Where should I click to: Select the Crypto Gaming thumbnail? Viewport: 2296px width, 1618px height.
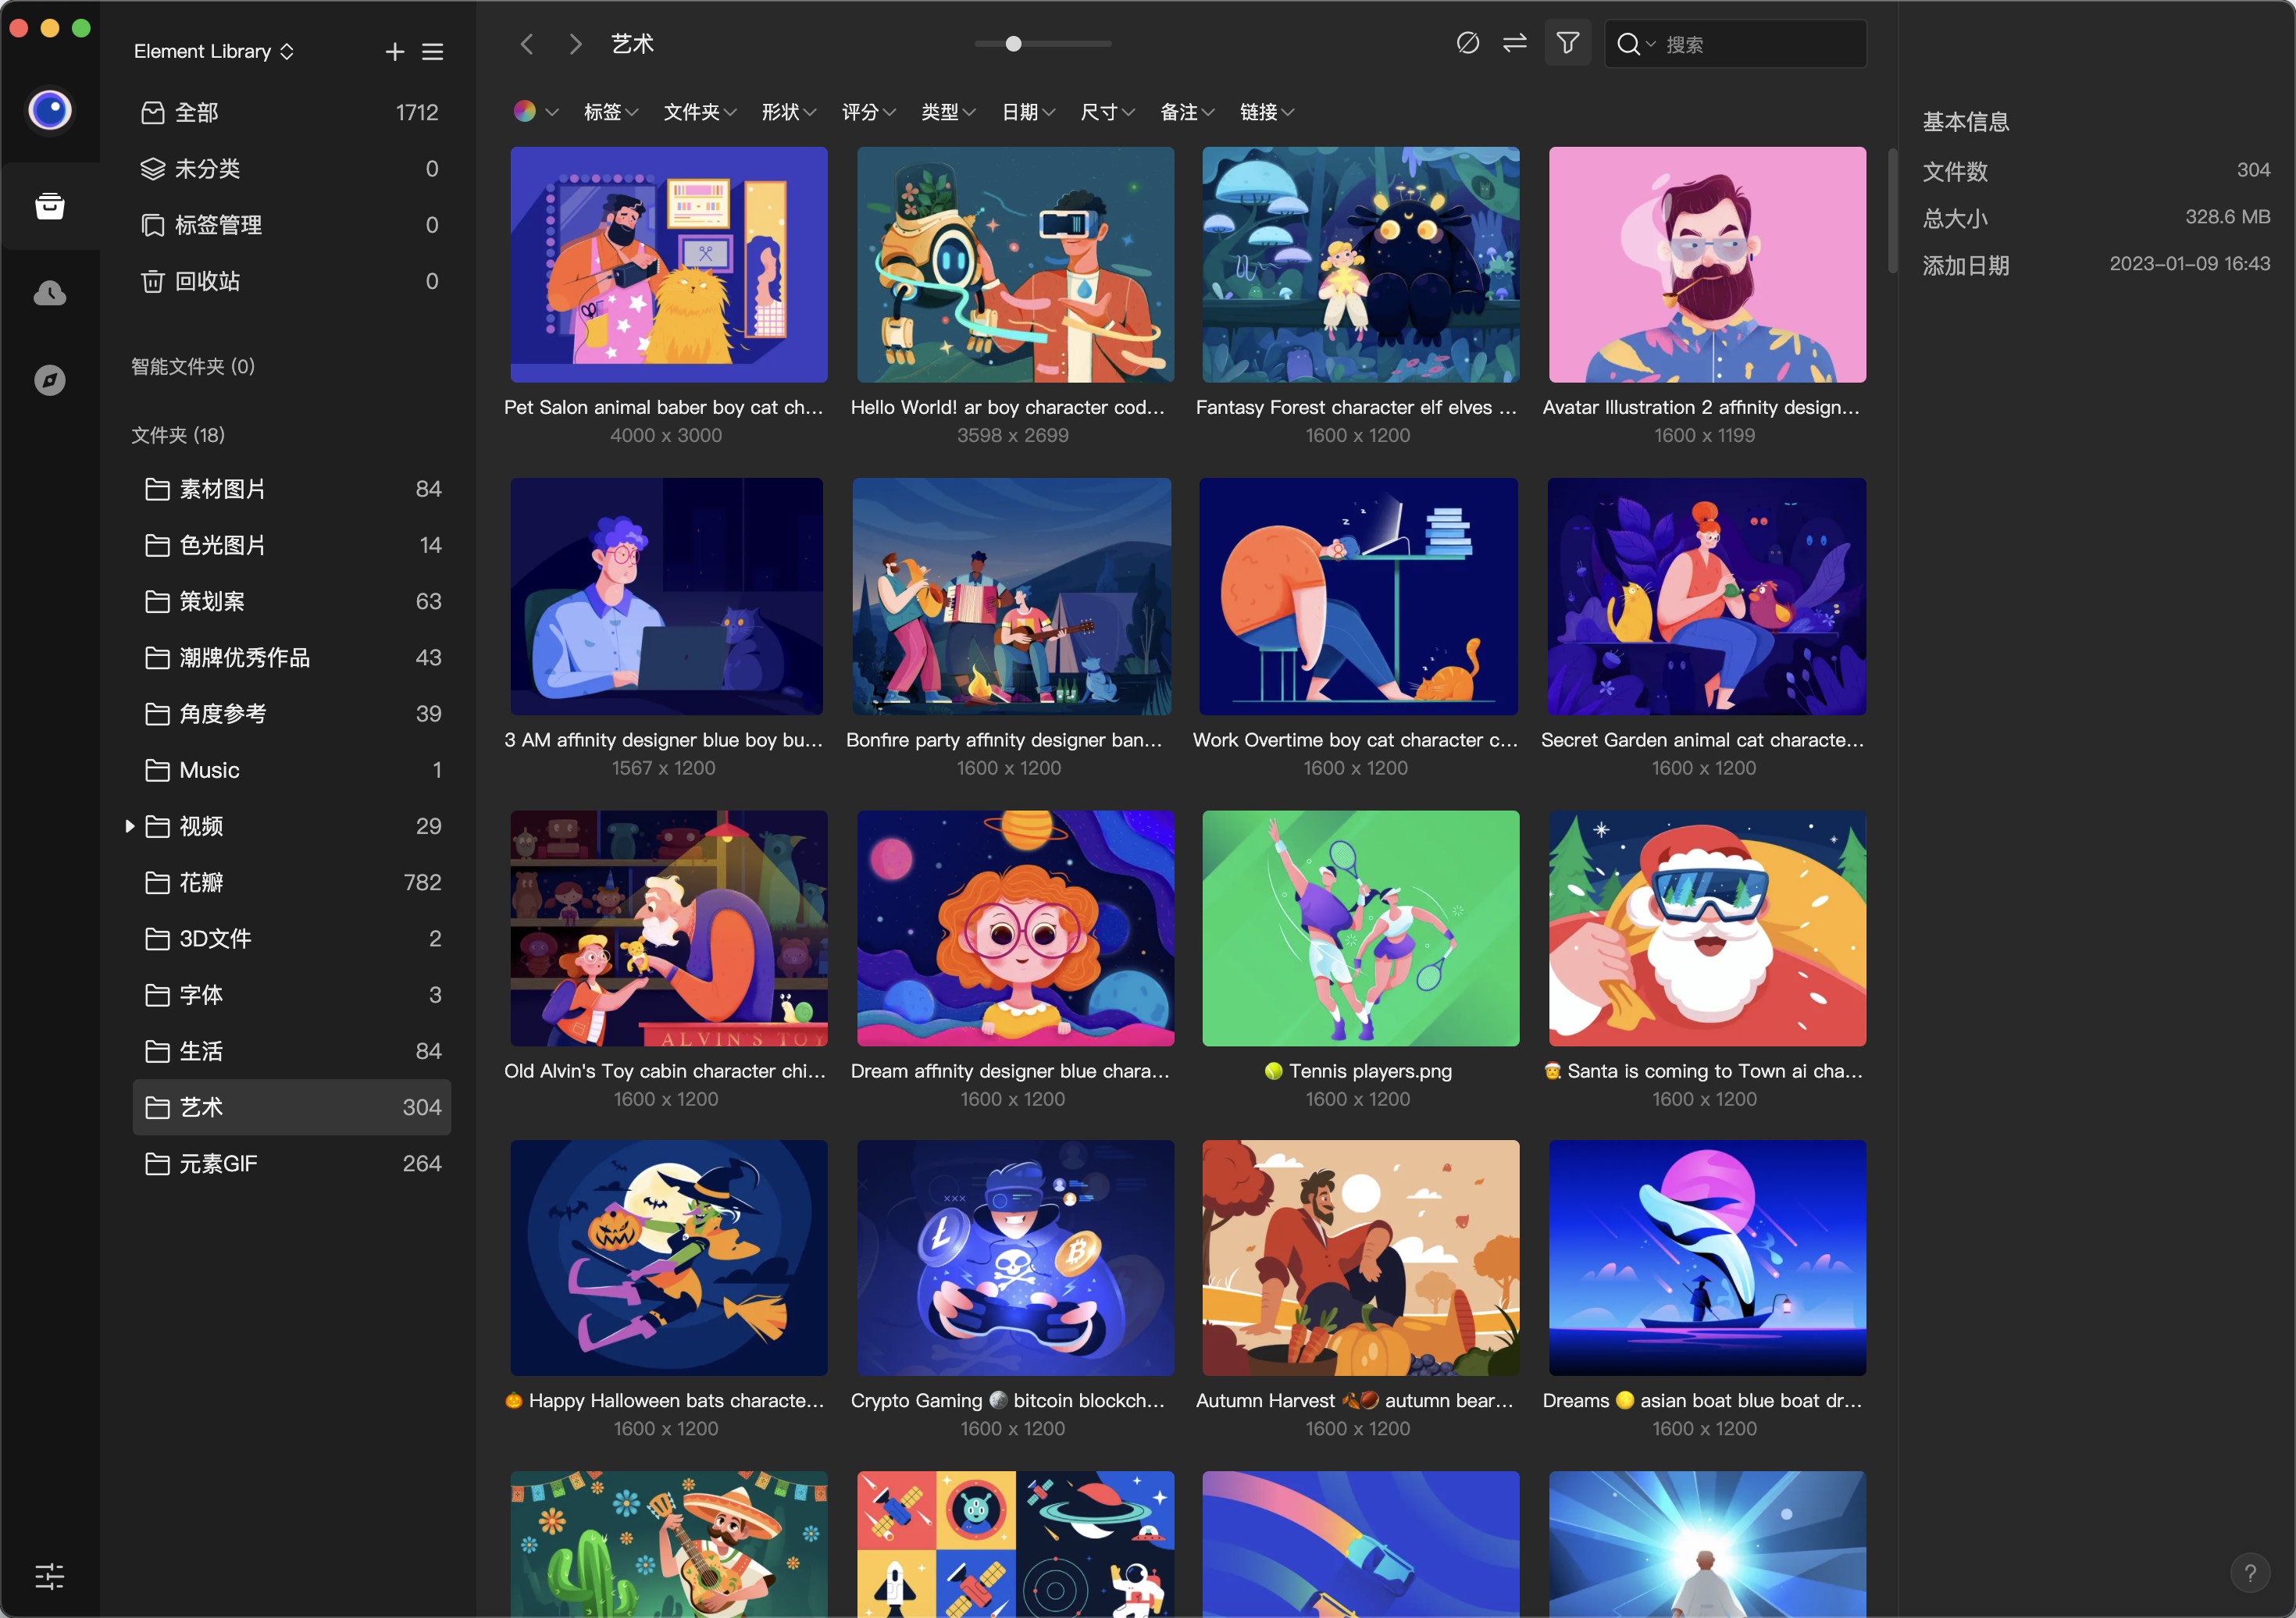click(x=1015, y=1257)
